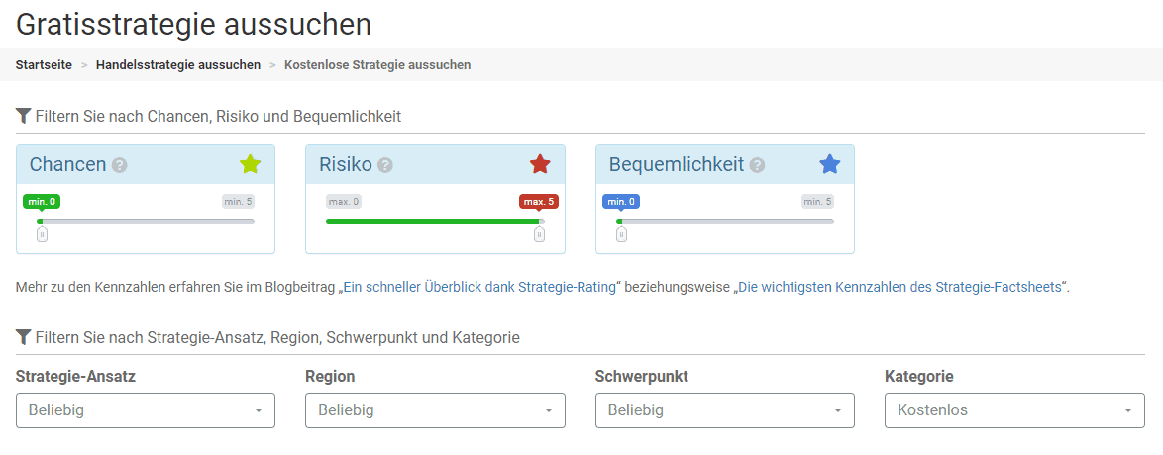The height and width of the screenshot is (455, 1163).
Task: Click the filter funnel icon for Chancen section
Action: (x=23, y=116)
